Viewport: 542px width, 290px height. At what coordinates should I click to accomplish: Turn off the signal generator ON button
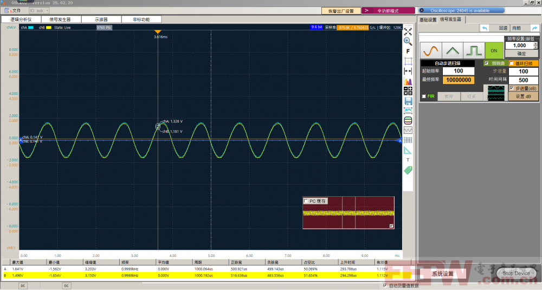[494, 51]
